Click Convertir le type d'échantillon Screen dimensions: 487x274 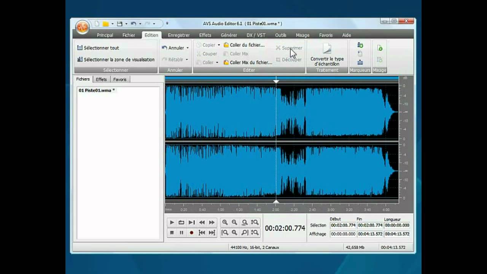(x=327, y=55)
